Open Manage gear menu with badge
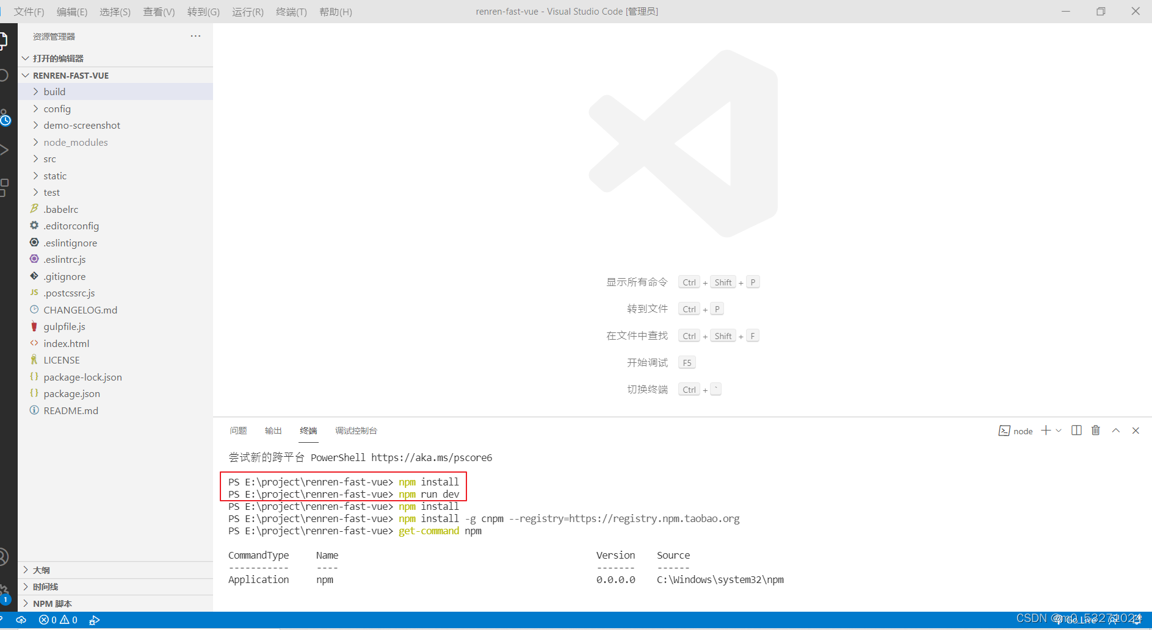Screen dimensions: 1152x630 click(4, 594)
